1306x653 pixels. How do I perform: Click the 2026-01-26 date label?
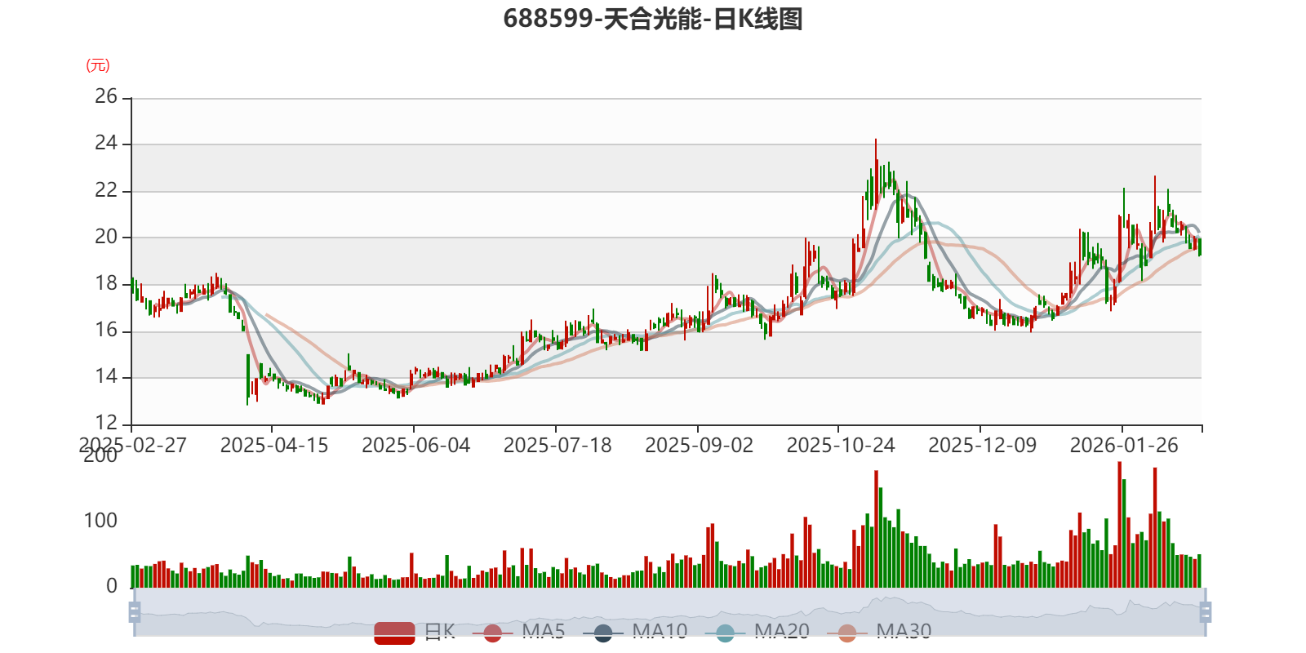pyautogui.click(x=1124, y=446)
